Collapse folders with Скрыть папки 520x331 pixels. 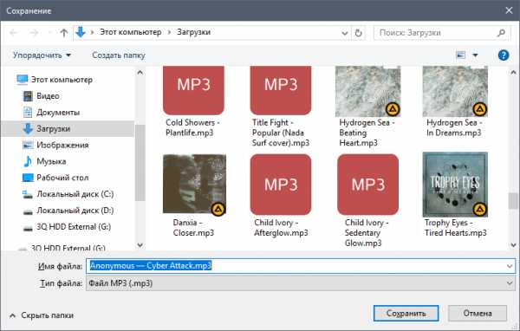pos(42,315)
